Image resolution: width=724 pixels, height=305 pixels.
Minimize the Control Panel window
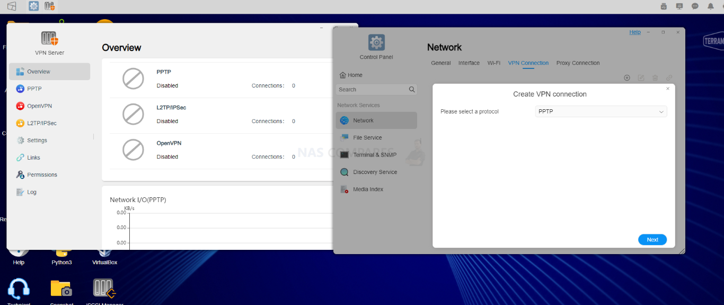(x=648, y=32)
